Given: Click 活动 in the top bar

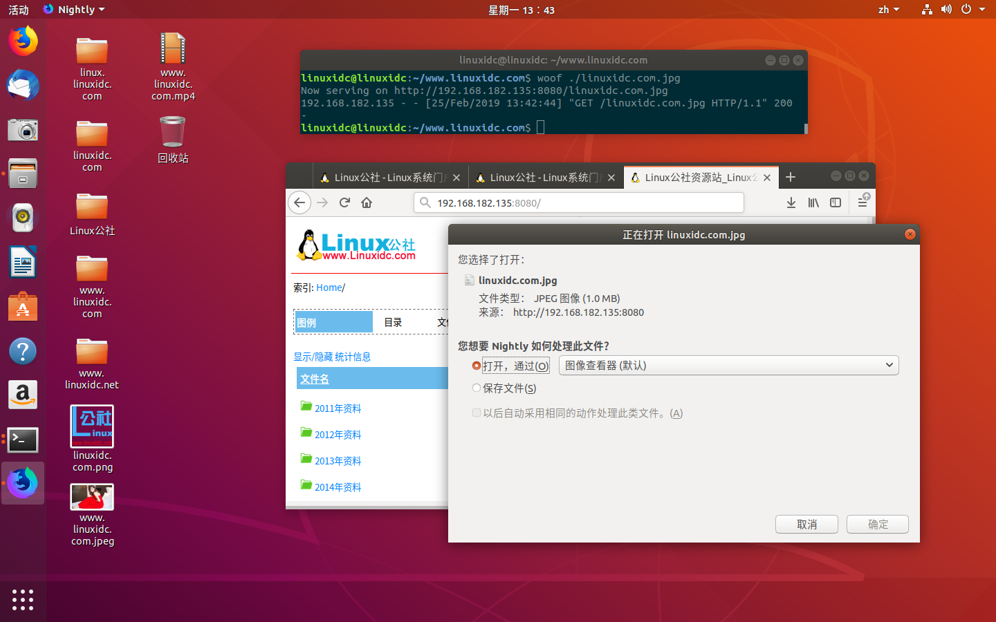Looking at the screenshot, I should pos(18,9).
